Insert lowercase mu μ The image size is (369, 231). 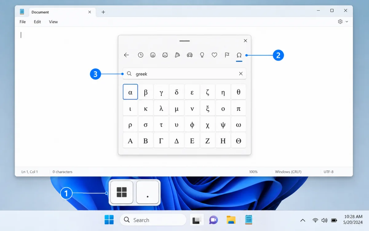(x=177, y=108)
